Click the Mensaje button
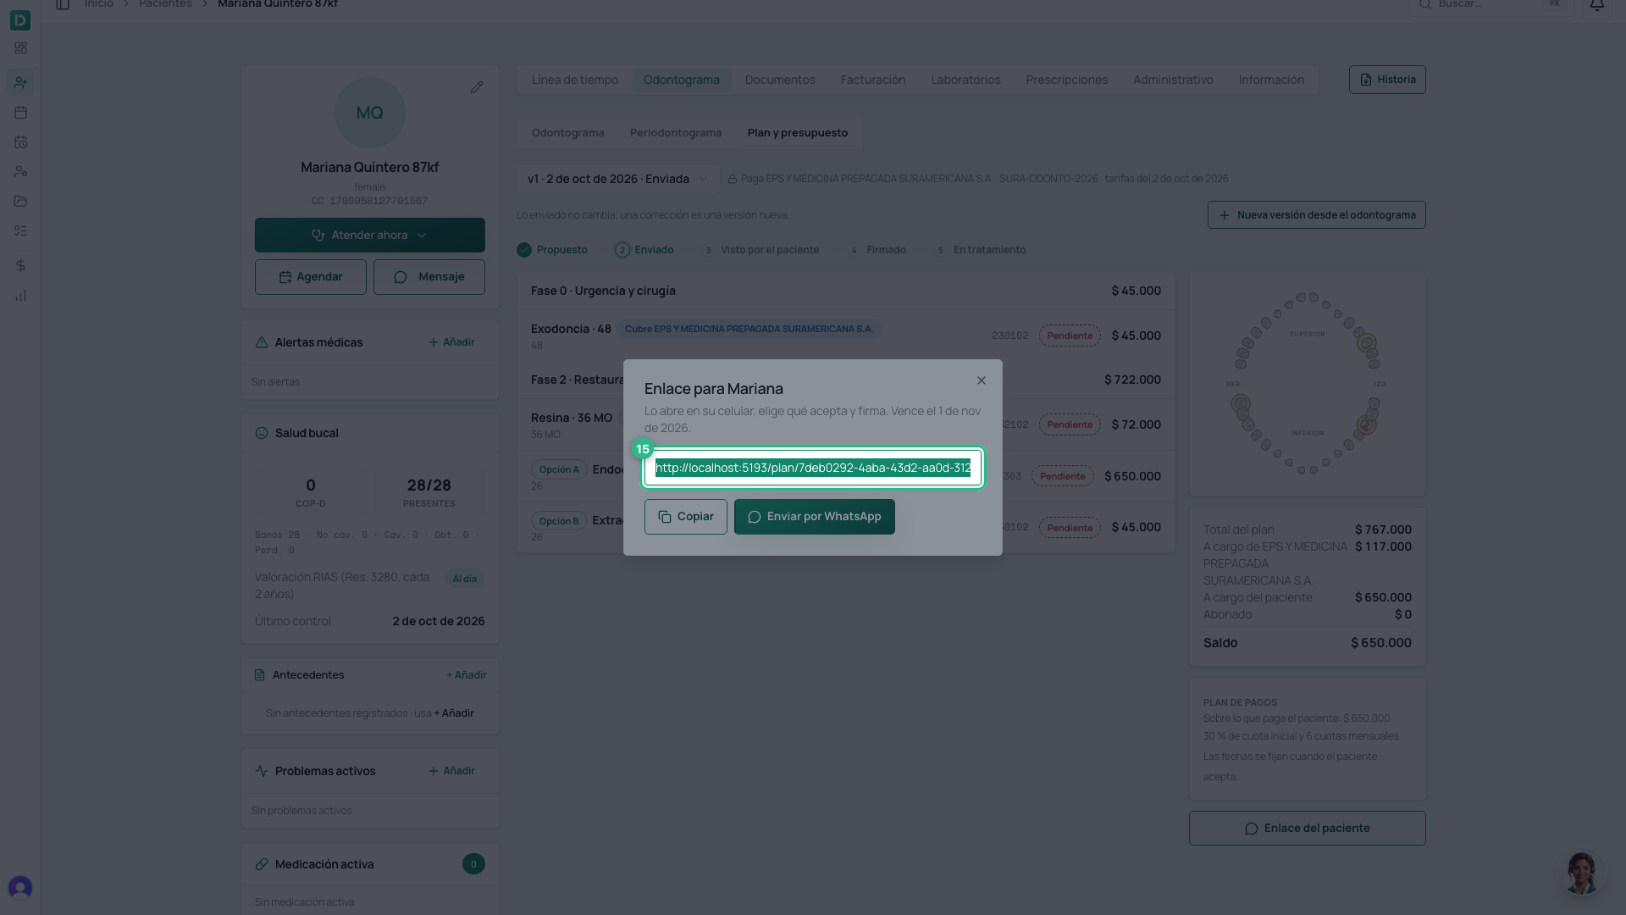 click(429, 277)
